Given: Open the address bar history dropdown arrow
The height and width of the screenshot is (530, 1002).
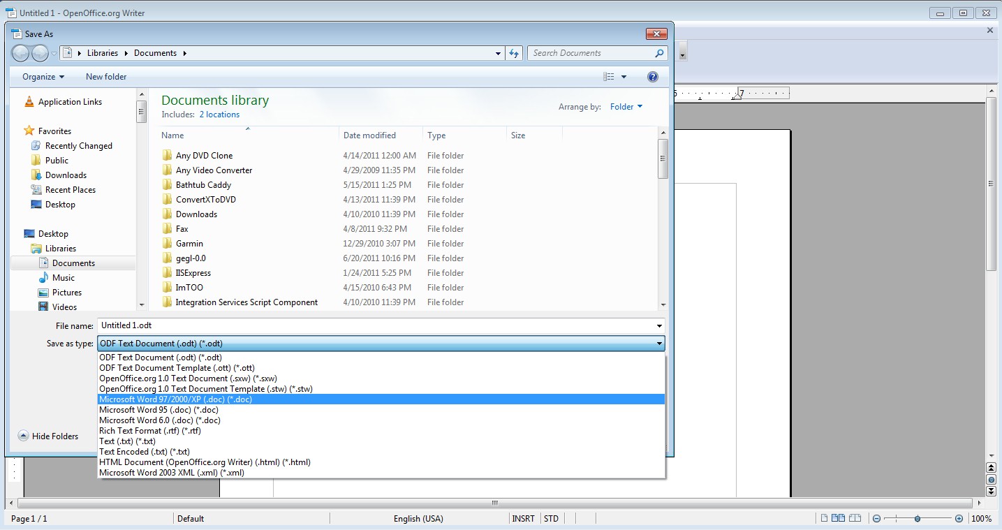Looking at the screenshot, I should (498, 53).
